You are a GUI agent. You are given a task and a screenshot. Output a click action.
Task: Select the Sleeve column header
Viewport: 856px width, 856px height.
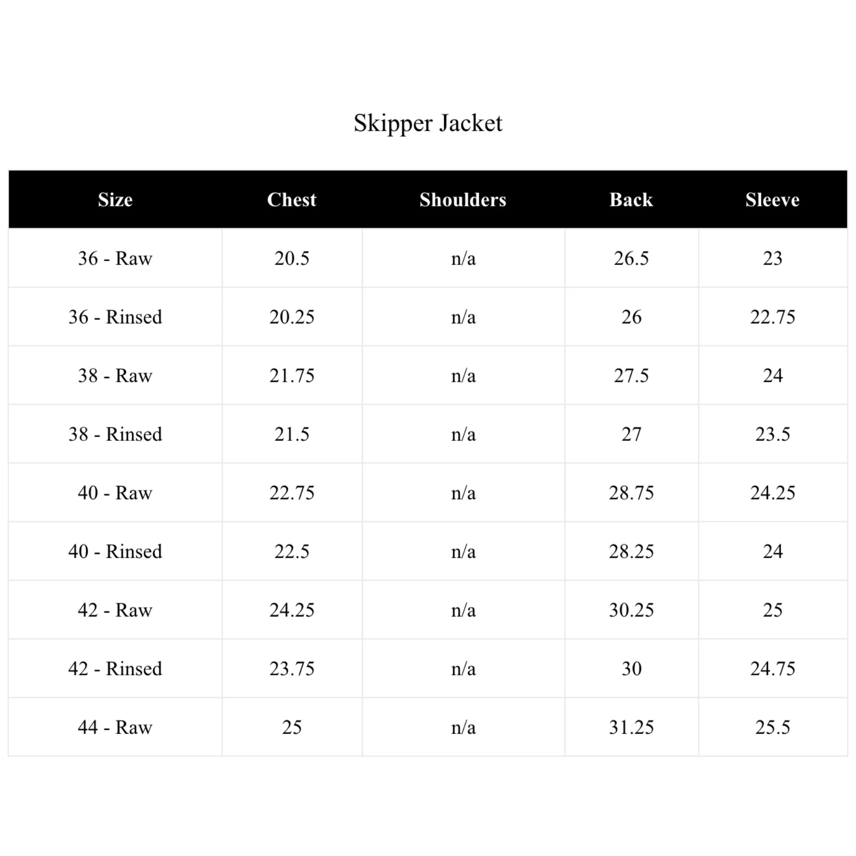pos(772,200)
